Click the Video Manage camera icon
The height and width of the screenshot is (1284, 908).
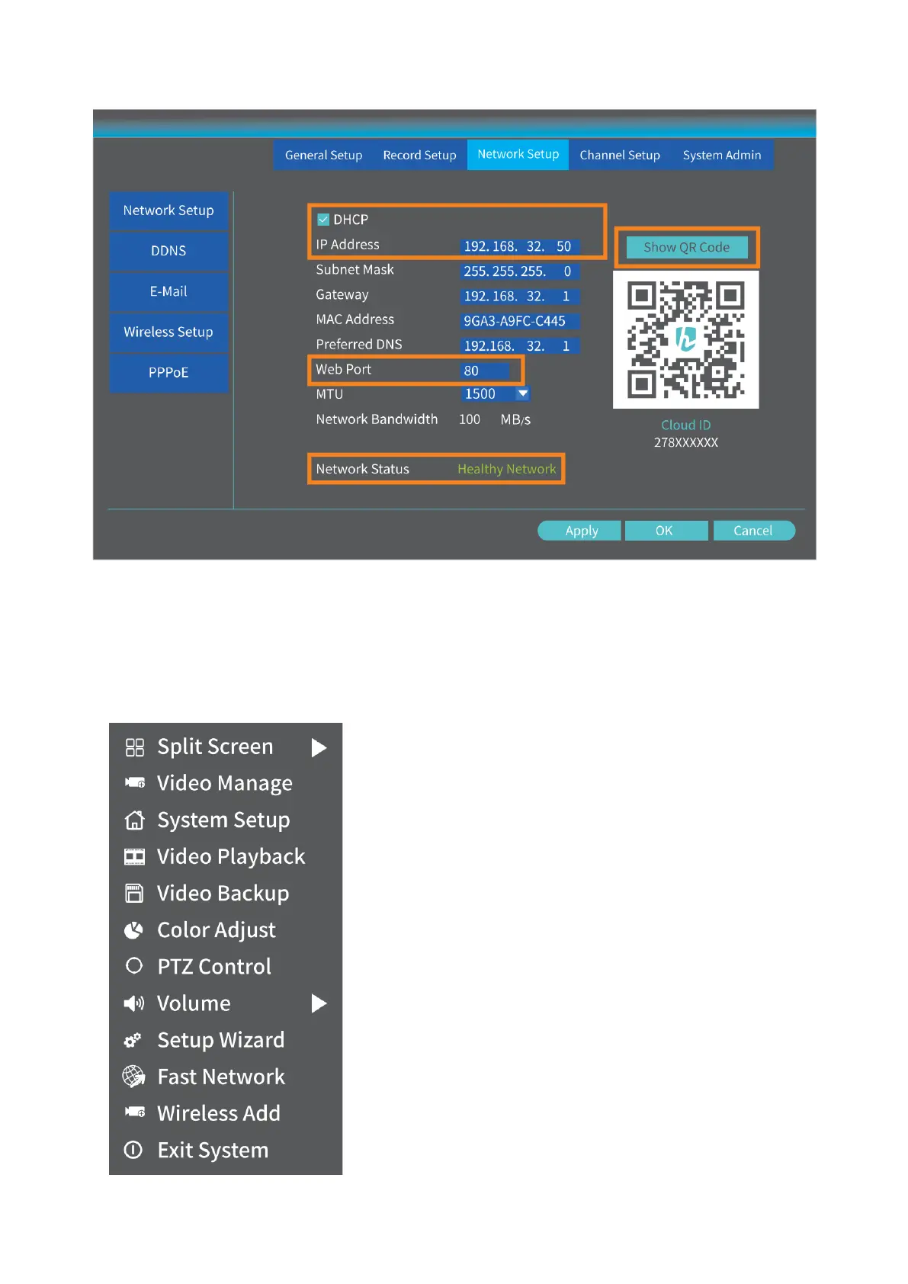[135, 783]
